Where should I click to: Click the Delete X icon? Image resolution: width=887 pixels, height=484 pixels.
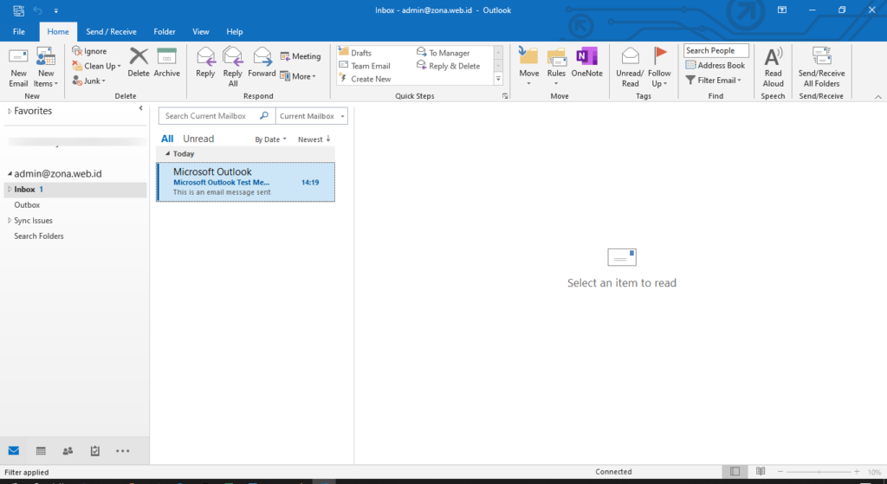coord(139,56)
